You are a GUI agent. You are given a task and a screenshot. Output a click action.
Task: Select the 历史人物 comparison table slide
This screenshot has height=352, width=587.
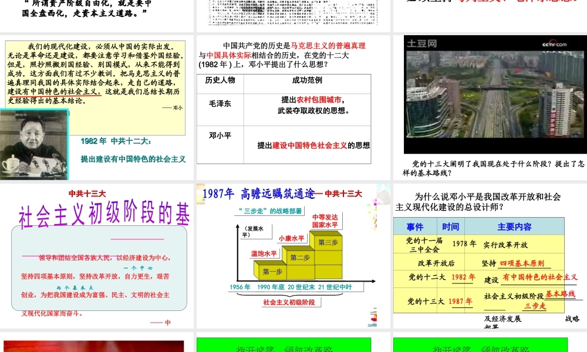coord(293,107)
